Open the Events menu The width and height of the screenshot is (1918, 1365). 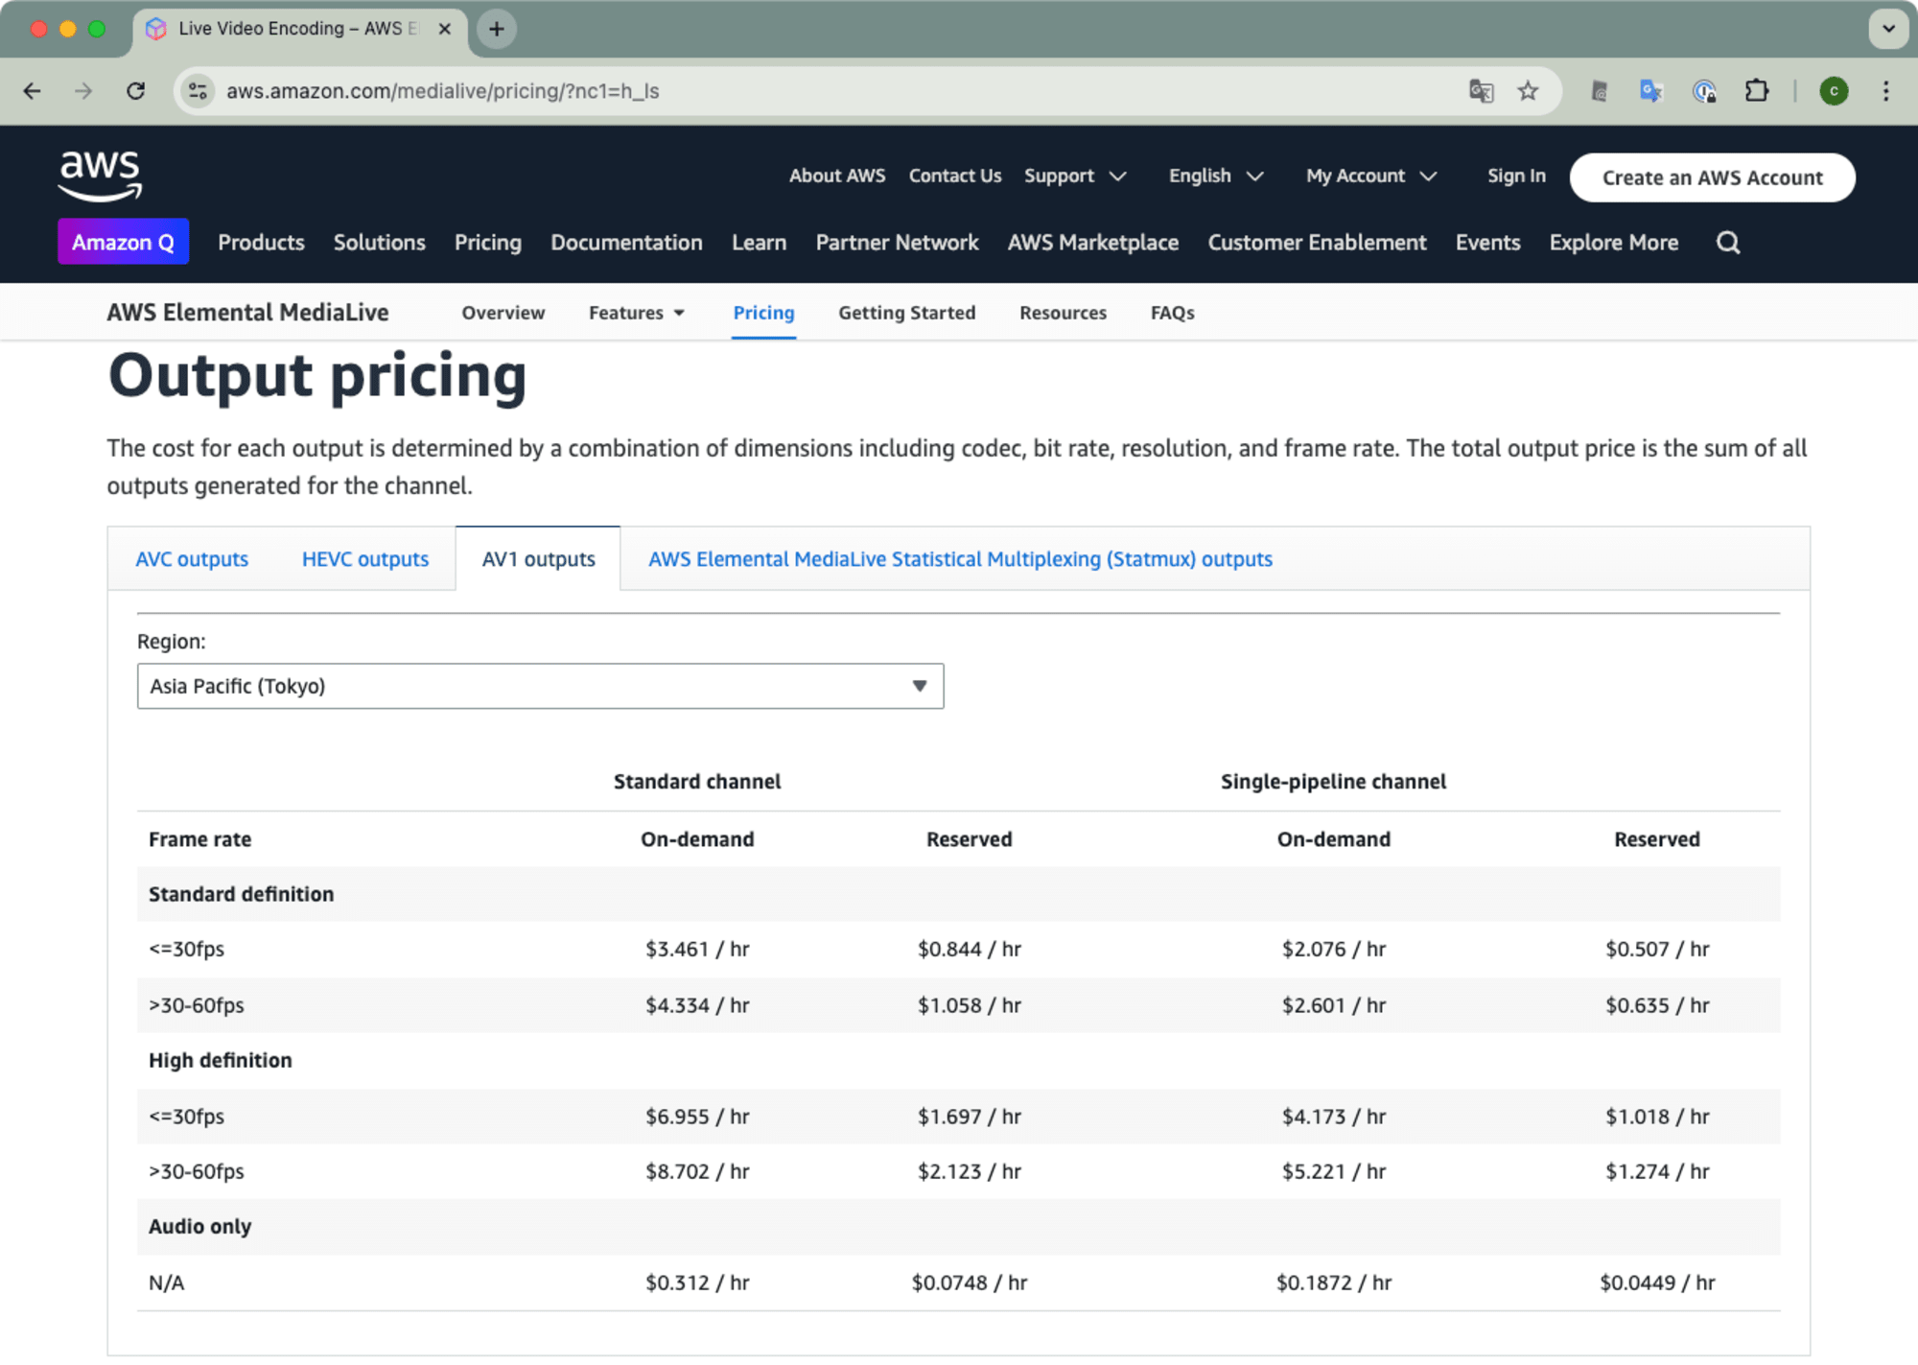point(1487,243)
